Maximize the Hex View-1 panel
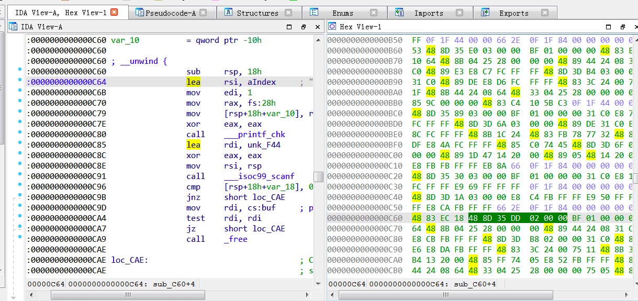This screenshot has width=638, height=301. pyautogui.click(x=608, y=27)
